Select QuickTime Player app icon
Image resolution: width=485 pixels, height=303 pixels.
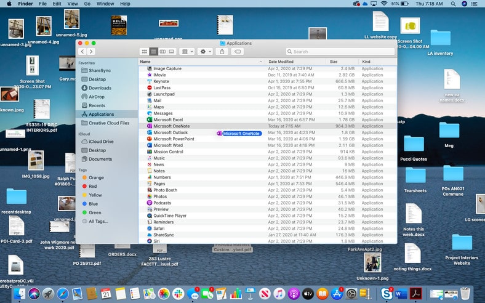pyautogui.click(x=150, y=216)
